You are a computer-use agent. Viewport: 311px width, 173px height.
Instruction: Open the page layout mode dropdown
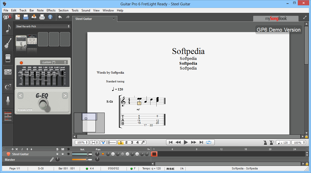coord(95,142)
